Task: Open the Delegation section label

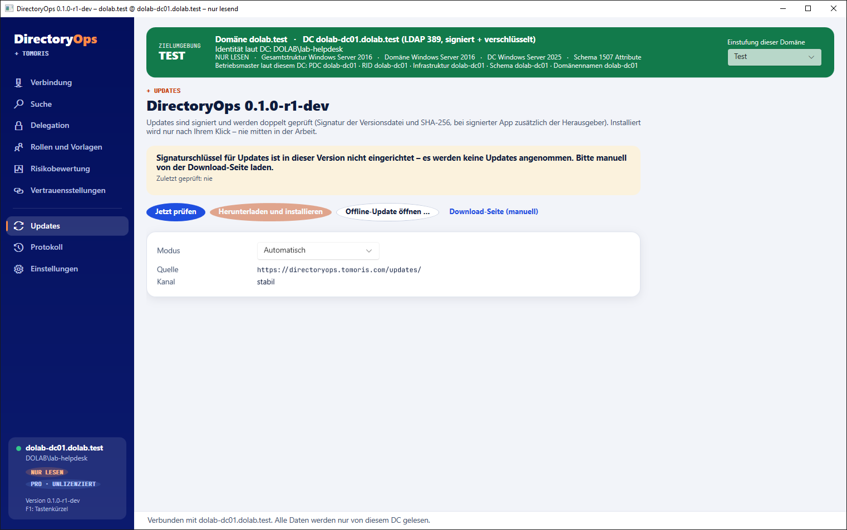Action: 50,126
